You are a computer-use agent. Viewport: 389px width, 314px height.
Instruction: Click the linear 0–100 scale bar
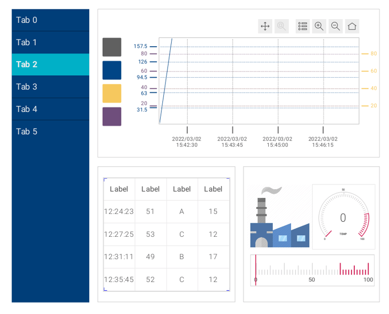tap(312, 271)
